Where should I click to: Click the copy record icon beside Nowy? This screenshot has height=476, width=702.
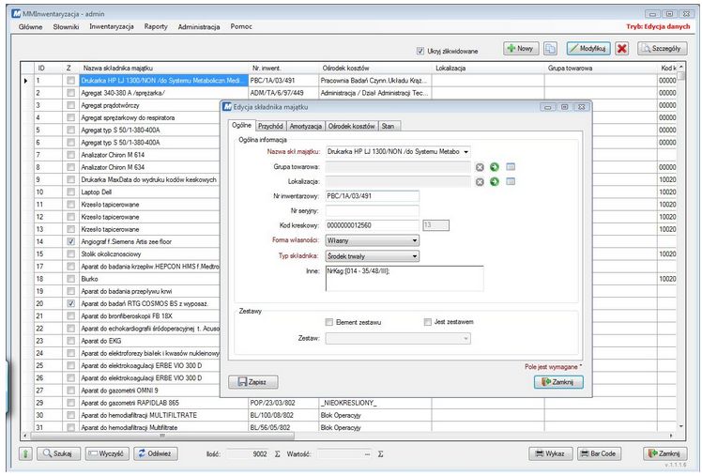[551, 48]
